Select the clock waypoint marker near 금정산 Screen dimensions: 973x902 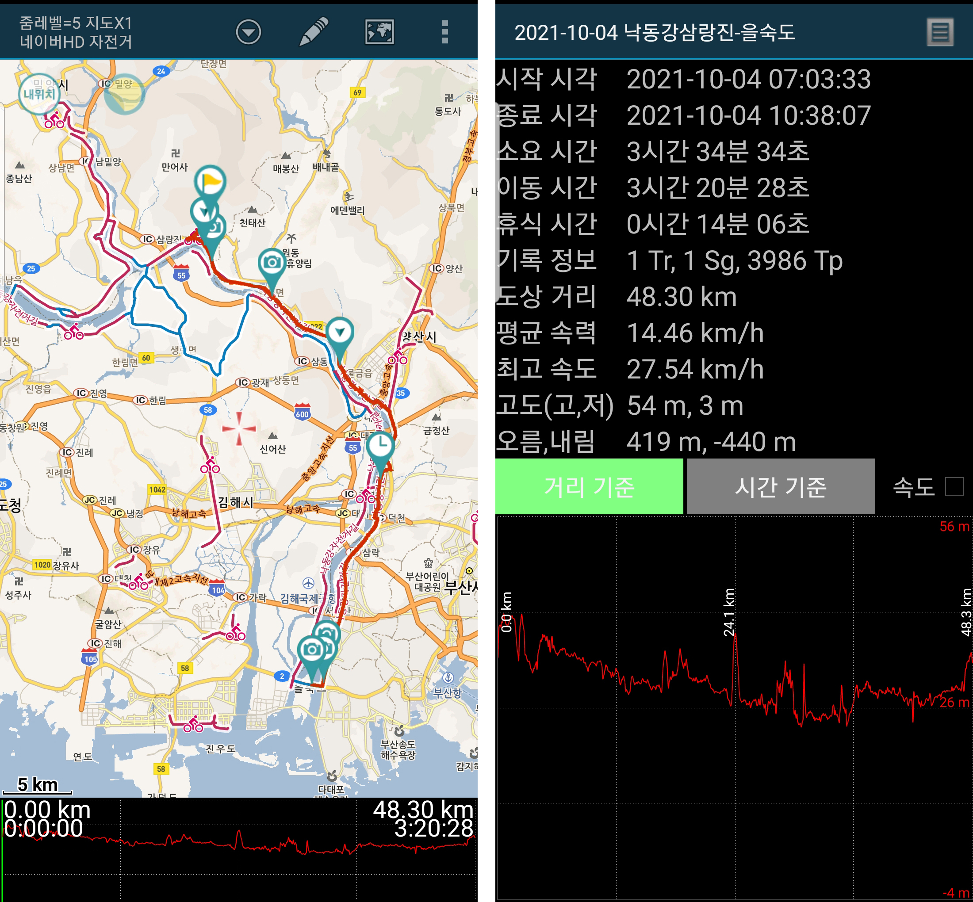(x=380, y=446)
